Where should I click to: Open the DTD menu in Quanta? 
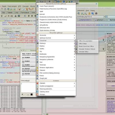coord(20,6)
